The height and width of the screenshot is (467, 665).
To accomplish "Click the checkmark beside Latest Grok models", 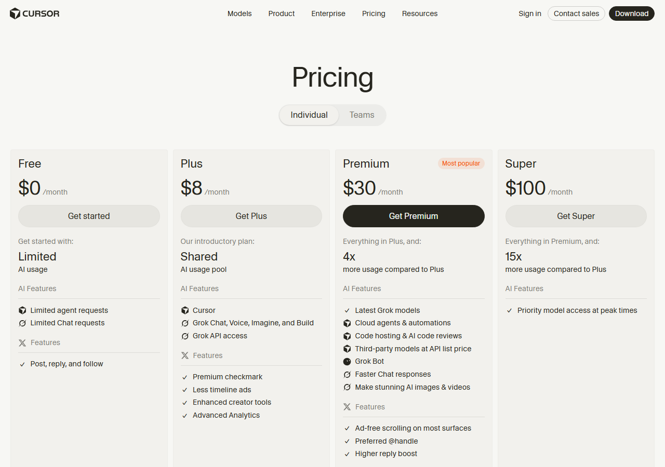I will point(347,311).
